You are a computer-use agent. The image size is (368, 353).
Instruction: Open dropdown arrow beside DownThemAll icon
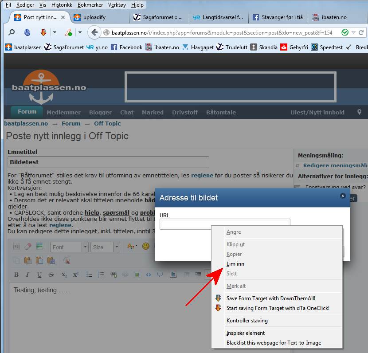click(x=55, y=32)
